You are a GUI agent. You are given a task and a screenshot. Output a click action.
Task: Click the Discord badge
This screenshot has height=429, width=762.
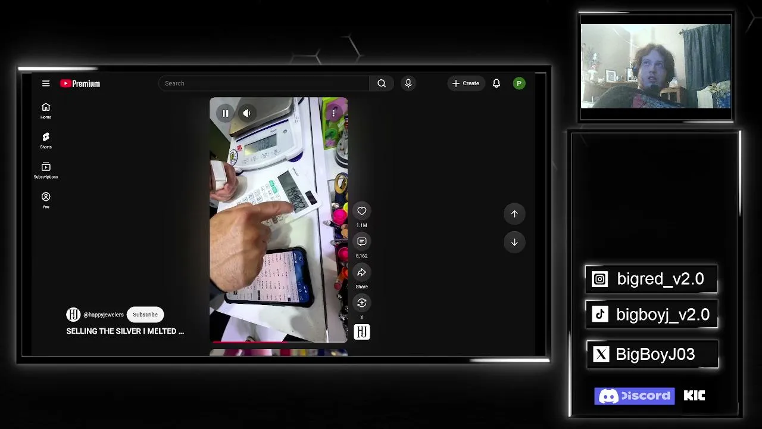coord(635,396)
